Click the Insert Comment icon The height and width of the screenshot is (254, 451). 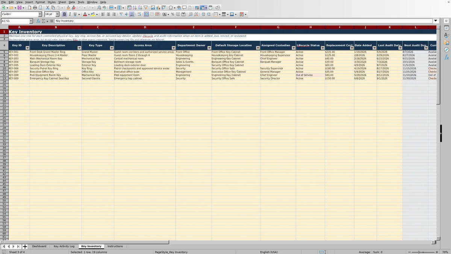(x=185, y=8)
